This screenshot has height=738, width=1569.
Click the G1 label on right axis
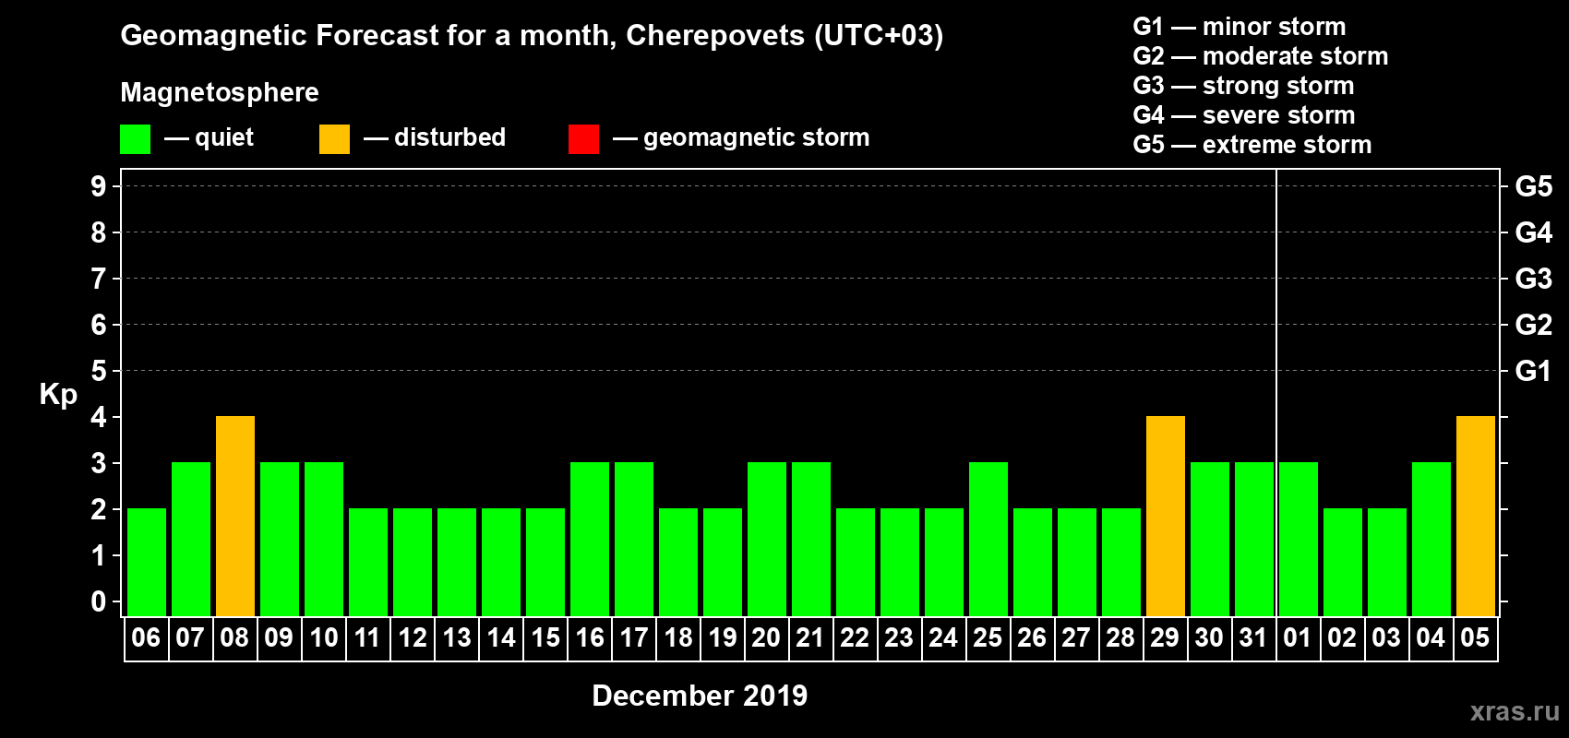click(1534, 371)
